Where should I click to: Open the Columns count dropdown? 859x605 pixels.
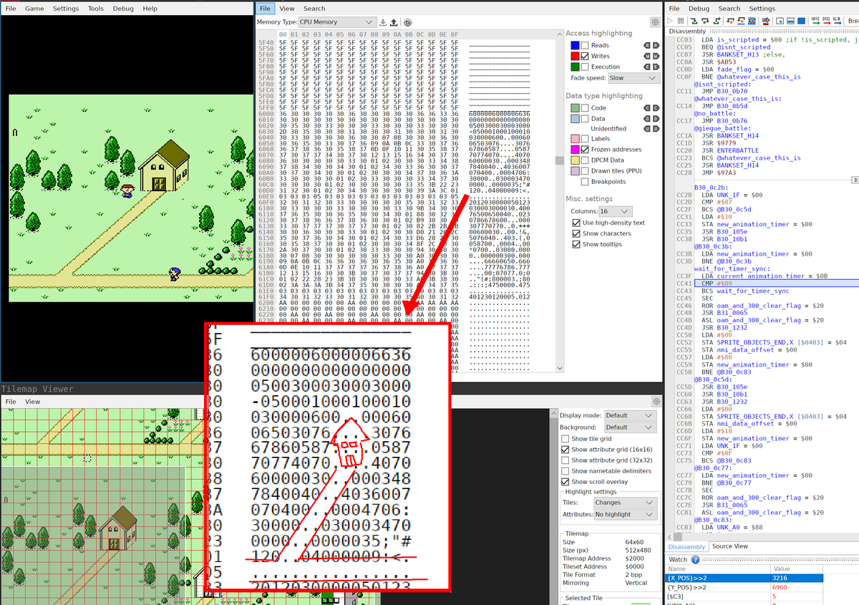[x=616, y=211]
